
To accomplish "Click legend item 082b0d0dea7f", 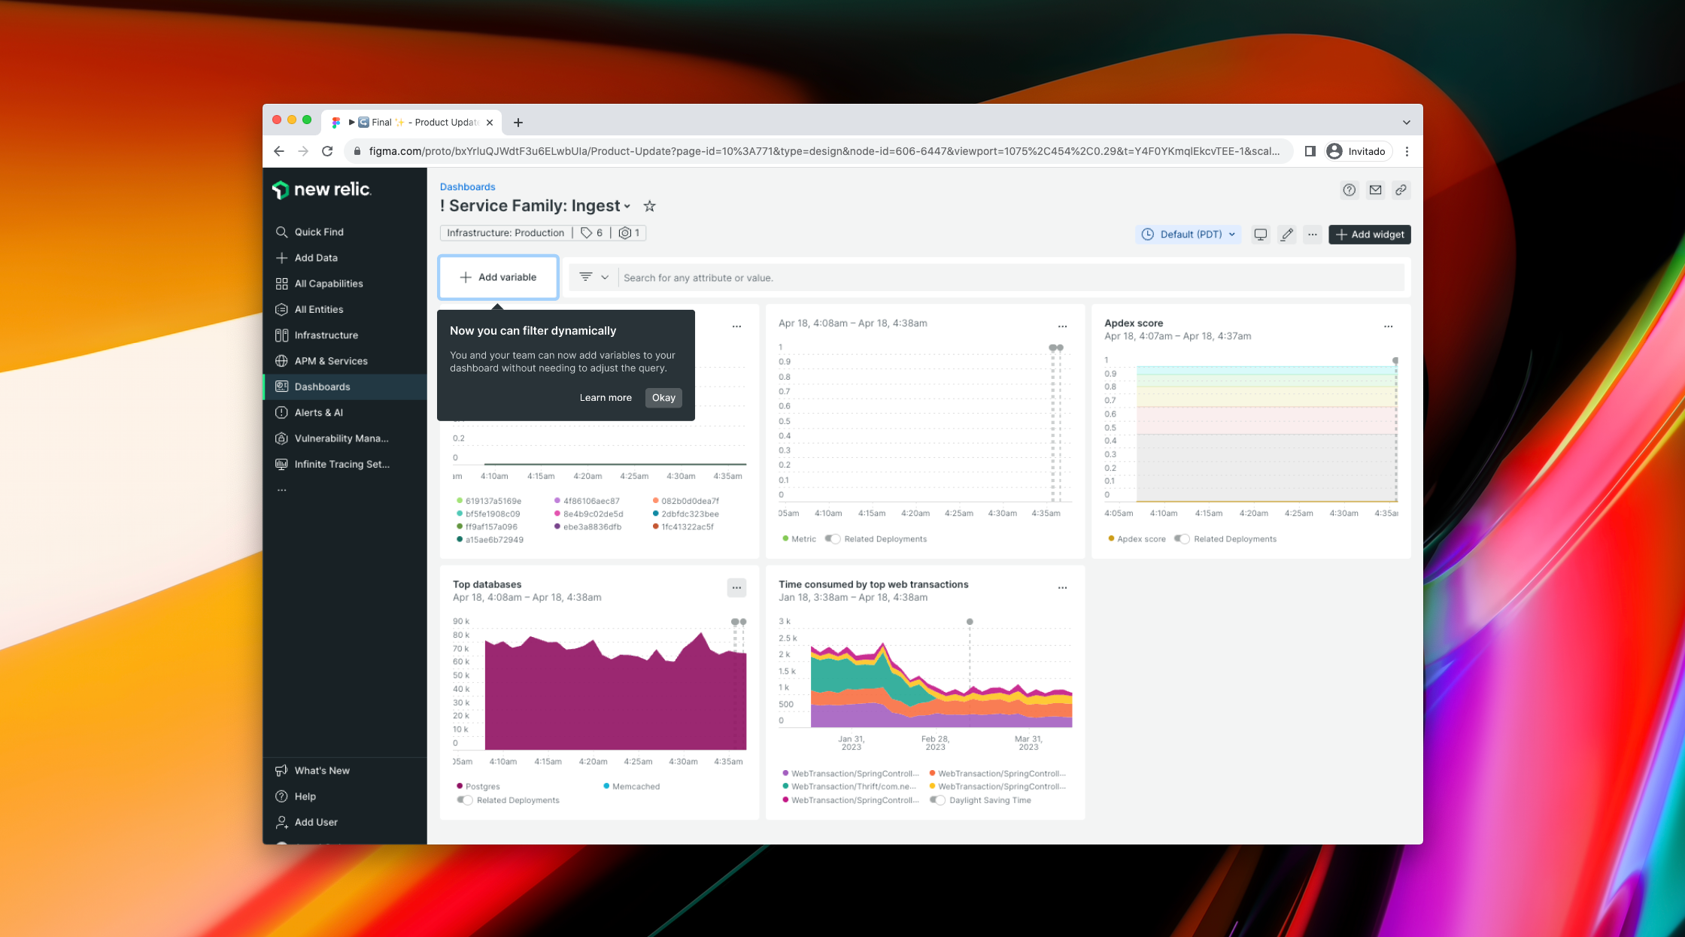I will click(686, 501).
